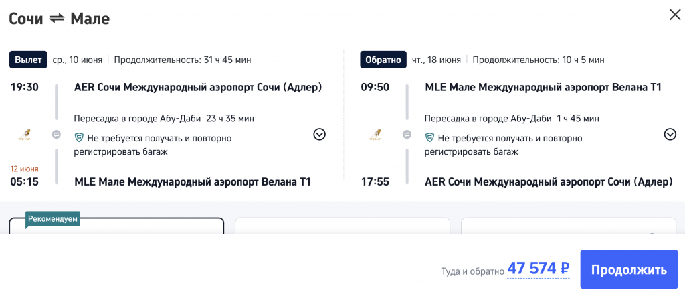Click the 12 июня arrival date label
685x294 pixels.
tap(23, 169)
